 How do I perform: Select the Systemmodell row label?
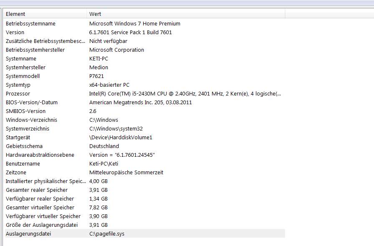point(23,76)
